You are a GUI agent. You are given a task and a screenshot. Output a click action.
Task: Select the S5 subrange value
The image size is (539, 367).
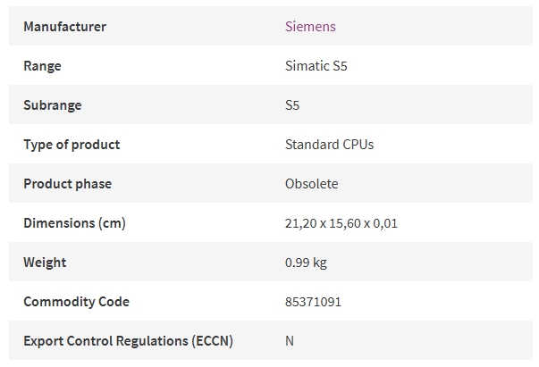(x=292, y=105)
